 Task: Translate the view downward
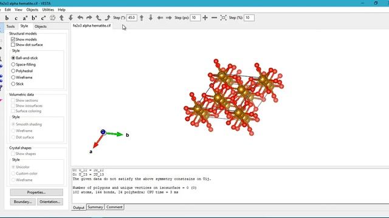point(151,18)
